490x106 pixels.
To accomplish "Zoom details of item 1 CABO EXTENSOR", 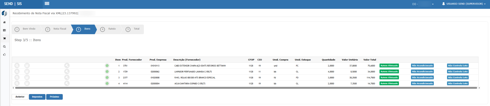I will point(17,66).
